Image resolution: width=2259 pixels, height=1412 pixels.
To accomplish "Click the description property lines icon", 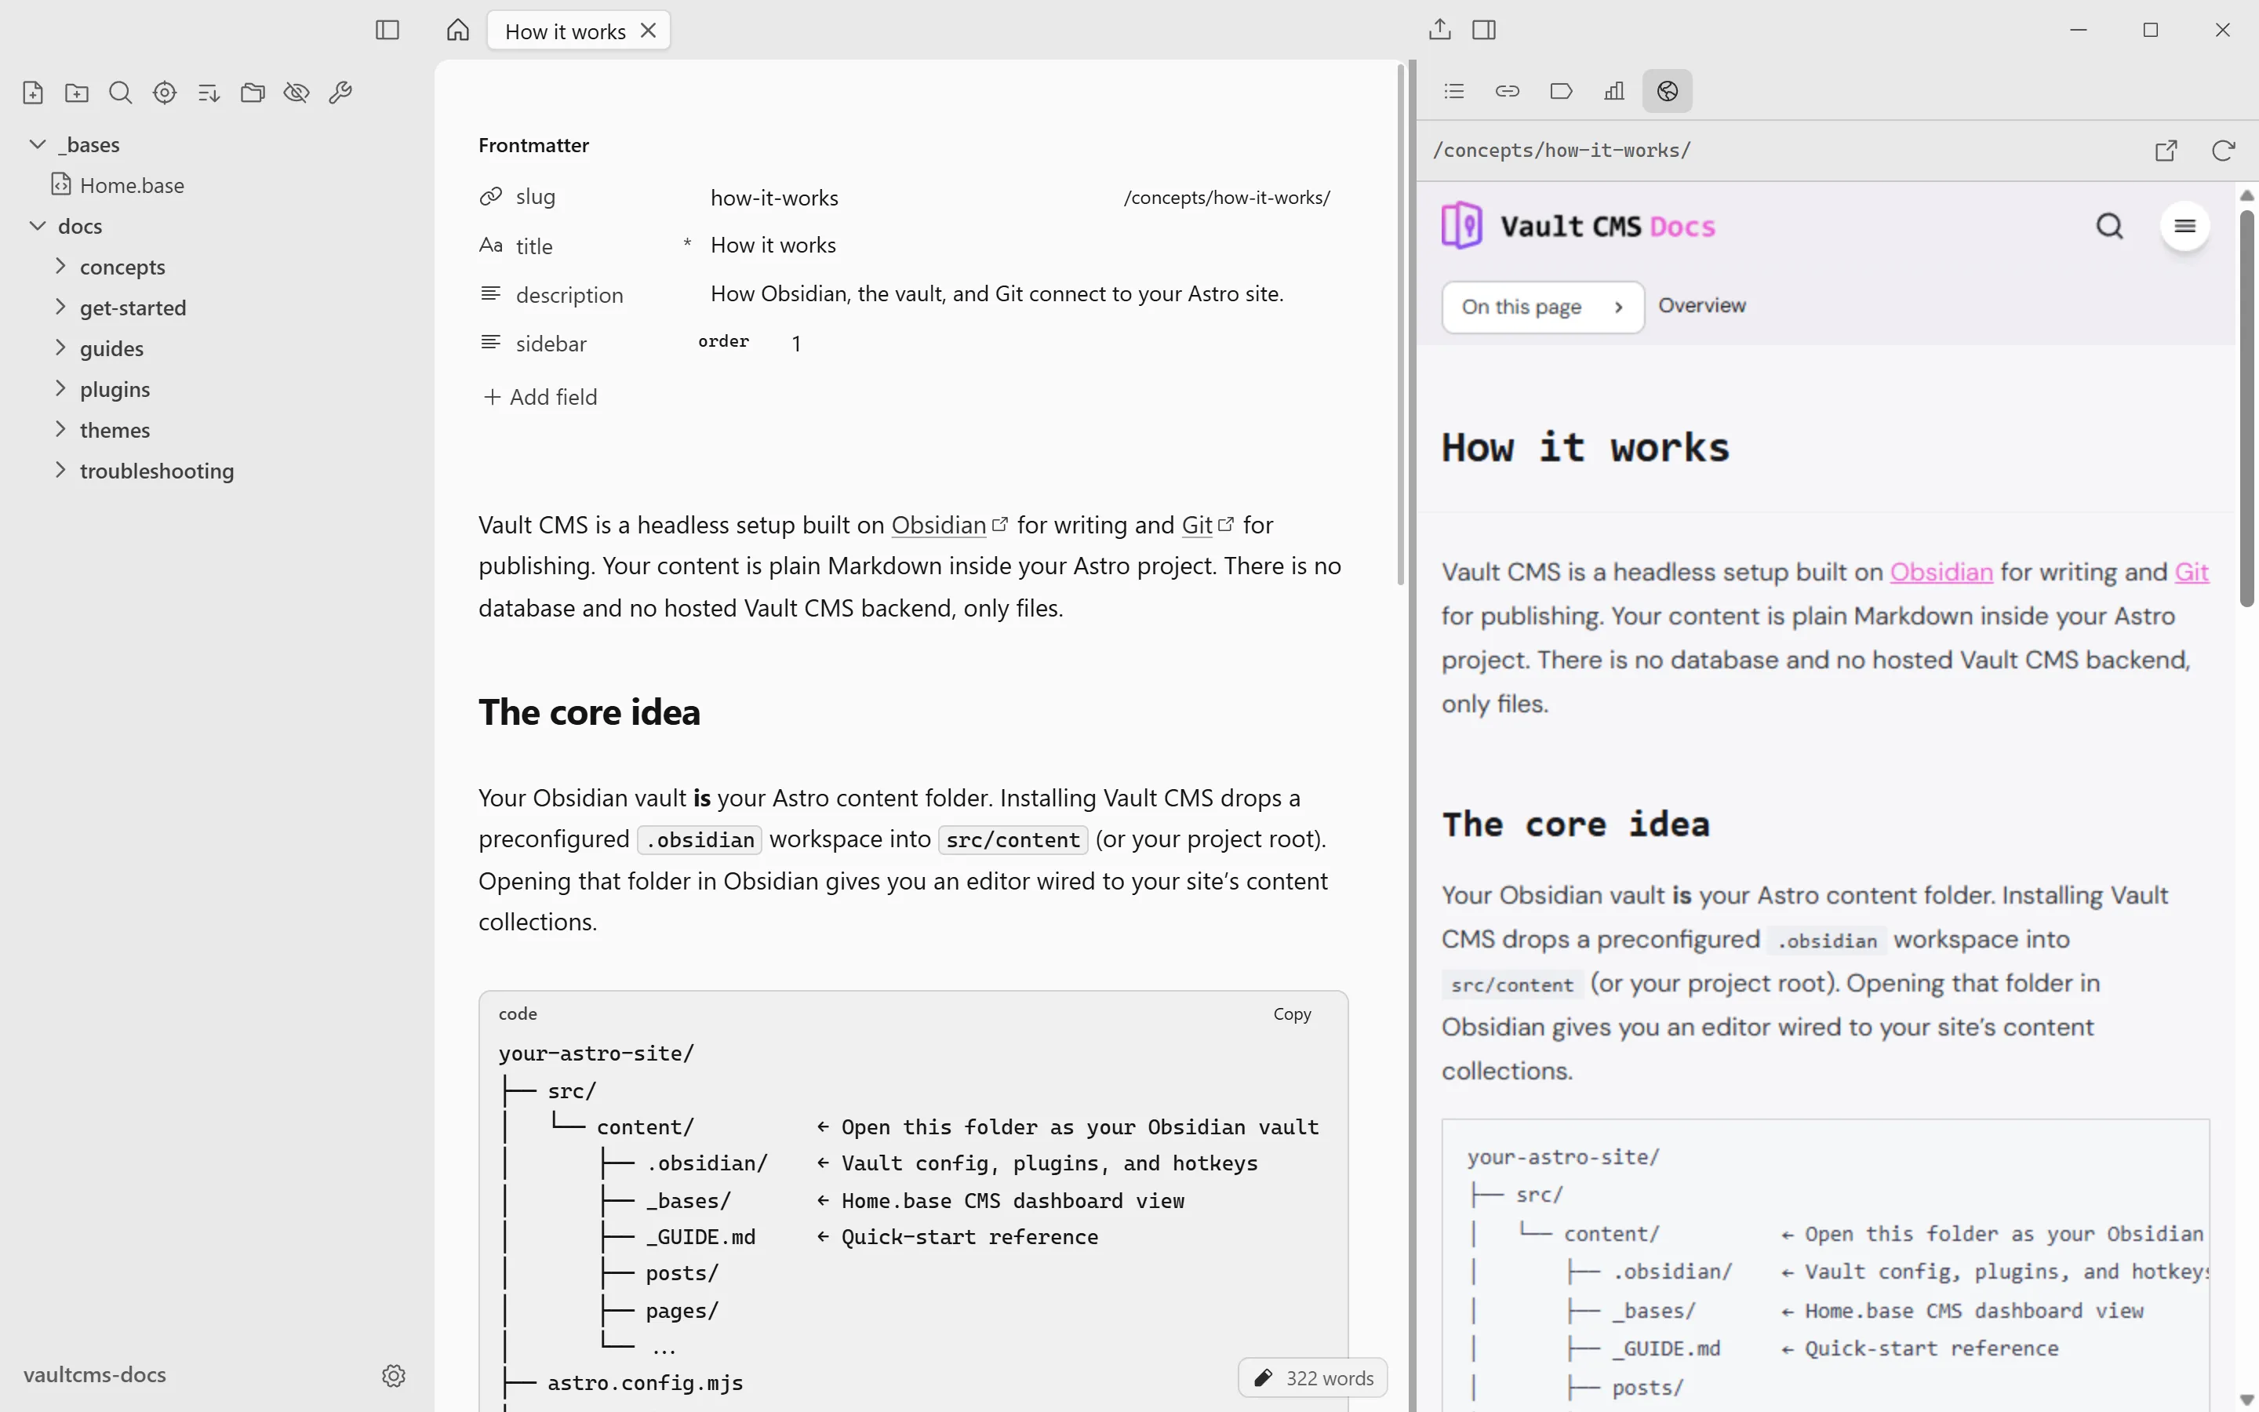I will (x=491, y=293).
